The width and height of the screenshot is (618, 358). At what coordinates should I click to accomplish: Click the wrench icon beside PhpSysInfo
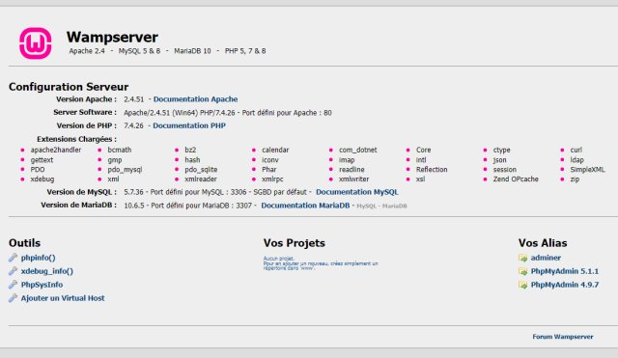click(13, 285)
